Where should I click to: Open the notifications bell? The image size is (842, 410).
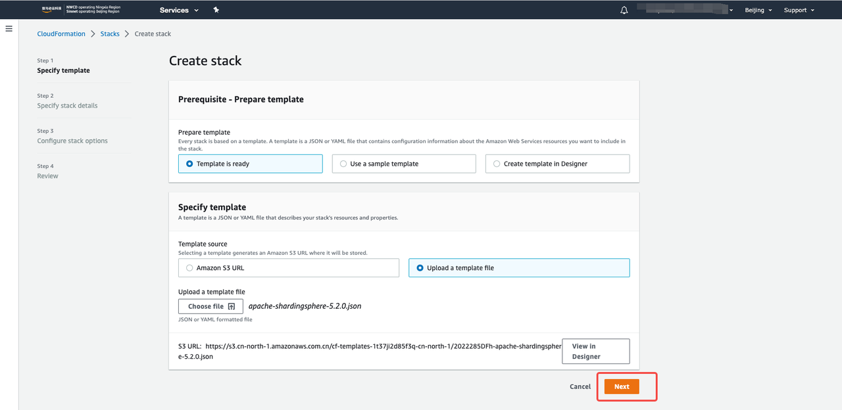[624, 10]
